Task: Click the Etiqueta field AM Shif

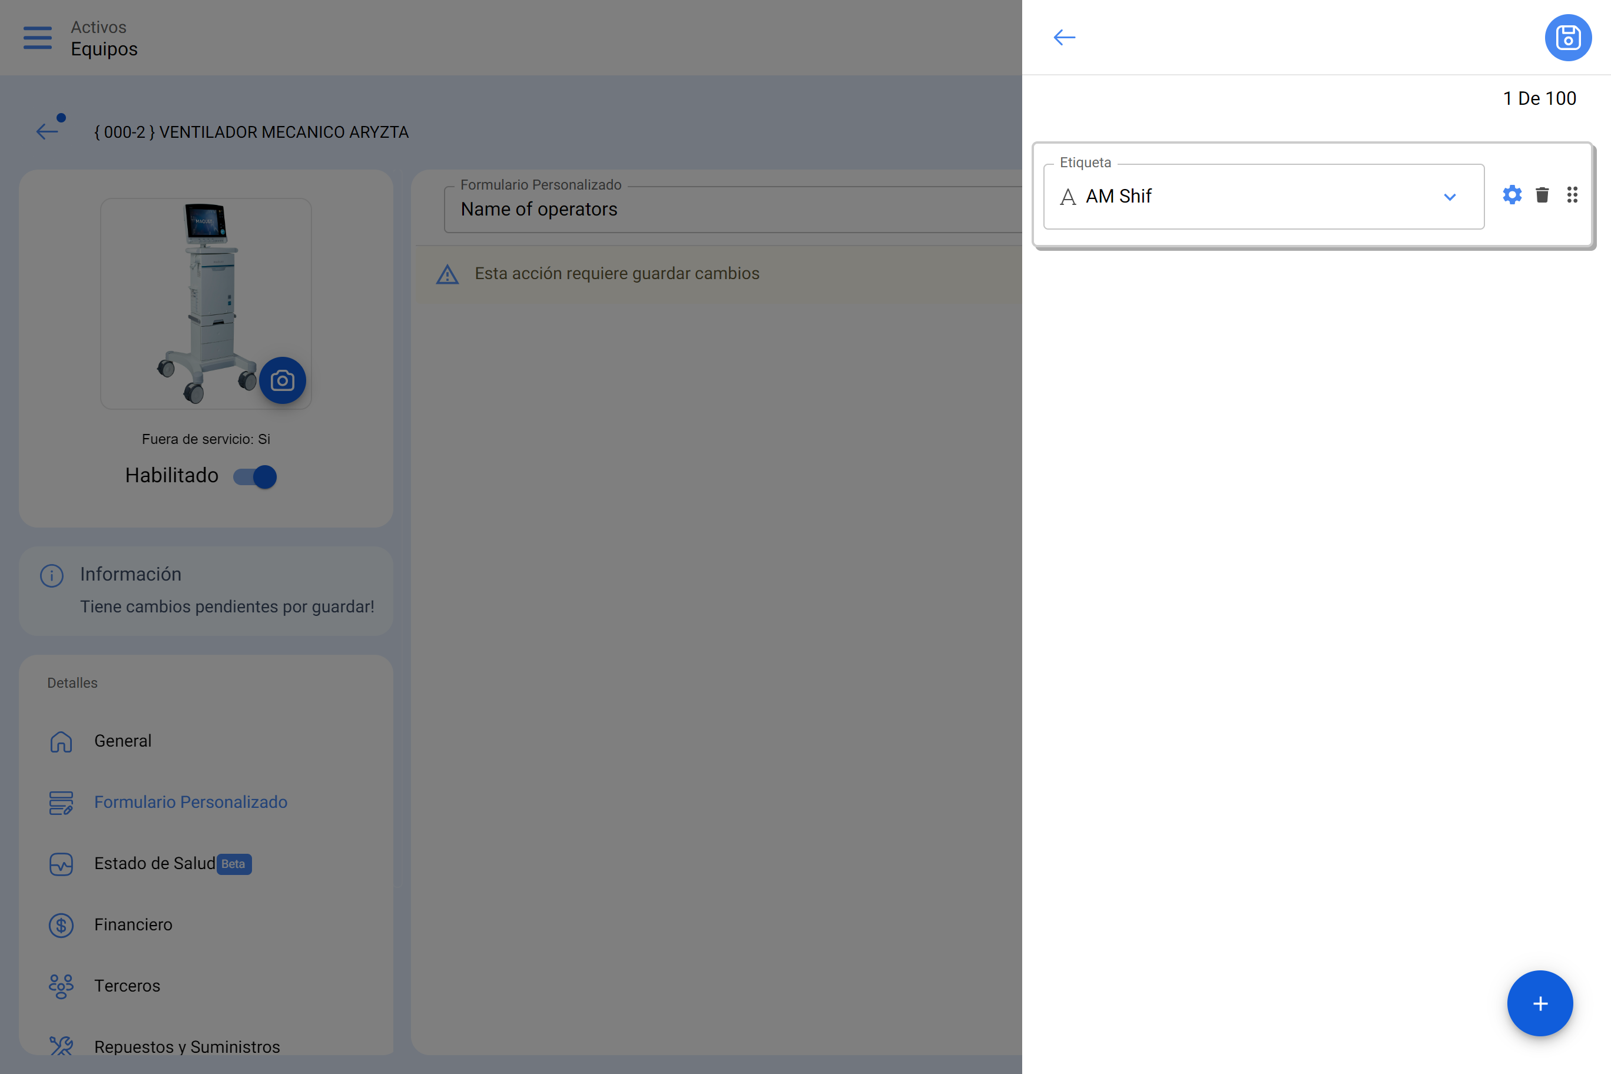Action: pyautogui.click(x=1264, y=197)
